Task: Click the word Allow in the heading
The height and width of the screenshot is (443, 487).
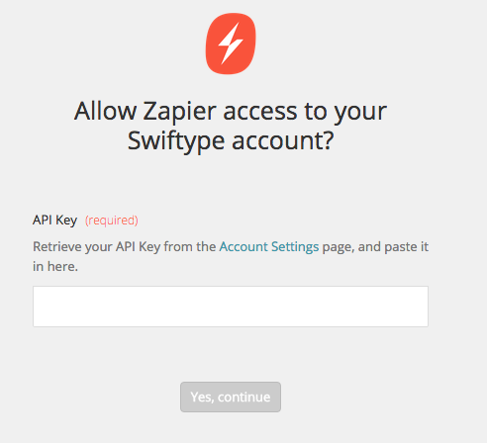Action: [x=105, y=111]
